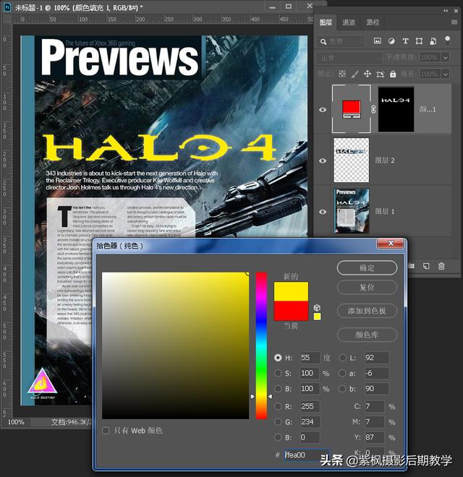Click the layer search magnifier icon
The width and height of the screenshot is (463, 477).
click(x=323, y=42)
